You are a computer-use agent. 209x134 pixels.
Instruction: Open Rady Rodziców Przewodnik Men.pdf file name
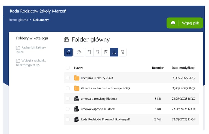pyautogui.click(x=105, y=119)
